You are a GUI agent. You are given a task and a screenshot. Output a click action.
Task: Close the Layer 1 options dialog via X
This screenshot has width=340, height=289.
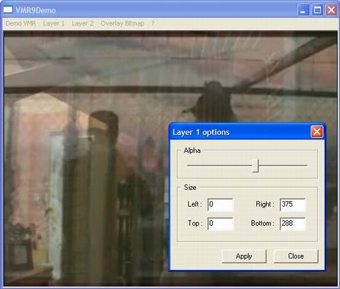(317, 132)
